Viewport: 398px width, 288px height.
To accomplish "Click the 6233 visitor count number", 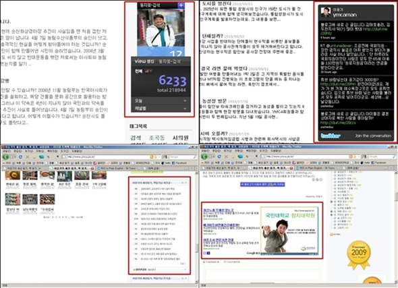I will (x=173, y=81).
